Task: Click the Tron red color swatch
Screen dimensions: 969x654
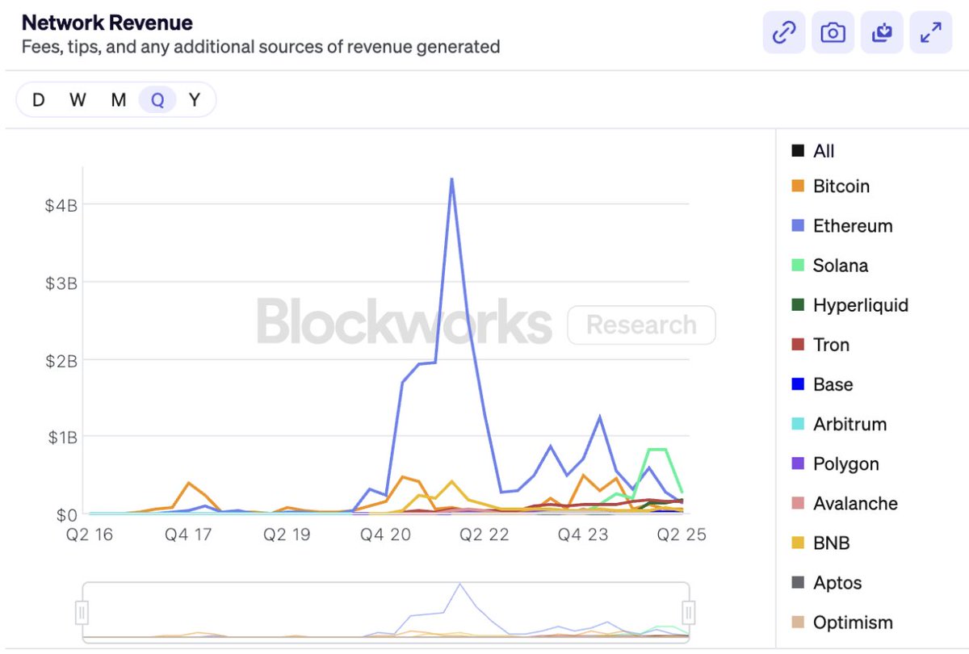Action: point(798,345)
